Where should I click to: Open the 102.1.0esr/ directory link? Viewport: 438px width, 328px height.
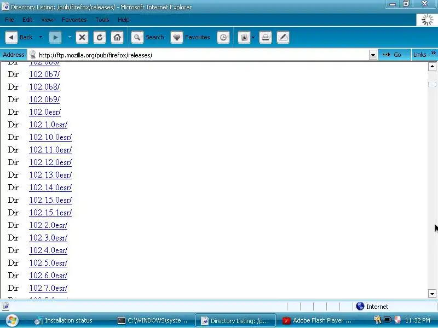[48, 125]
